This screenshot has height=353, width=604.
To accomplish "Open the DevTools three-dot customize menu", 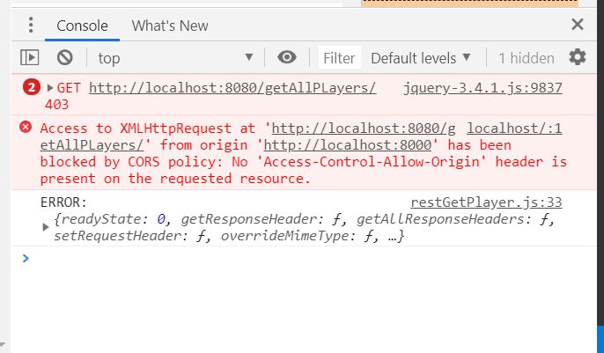I will tap(31, 25).
